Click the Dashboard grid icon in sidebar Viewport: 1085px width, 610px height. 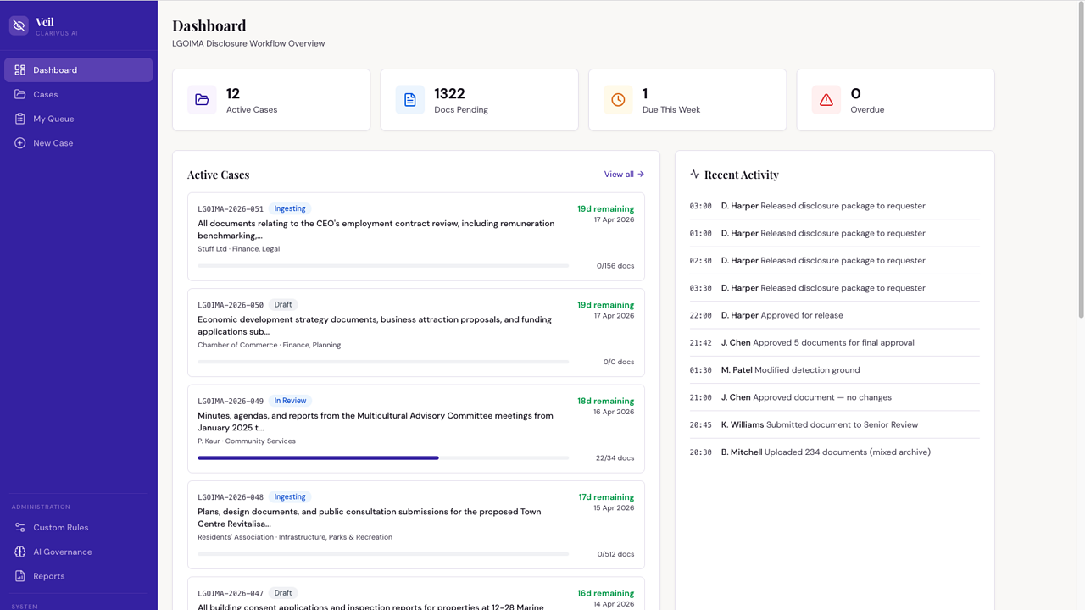point(20,70)
